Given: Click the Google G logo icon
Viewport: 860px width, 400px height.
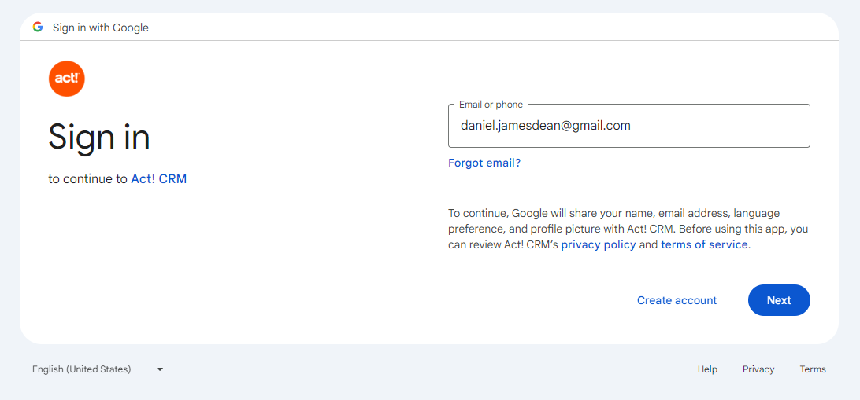Looking at the screenshot, I should click(x=37, y=27).
